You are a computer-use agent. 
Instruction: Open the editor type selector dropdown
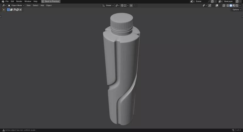pyautogui.click(x=4, y=5)
